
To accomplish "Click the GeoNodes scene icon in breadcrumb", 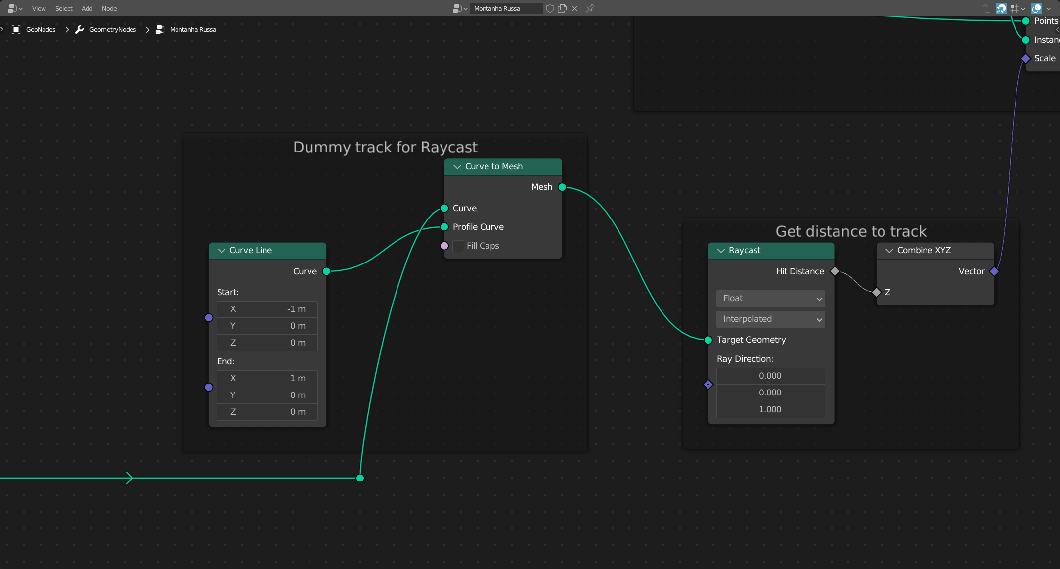I will (15, 30).
